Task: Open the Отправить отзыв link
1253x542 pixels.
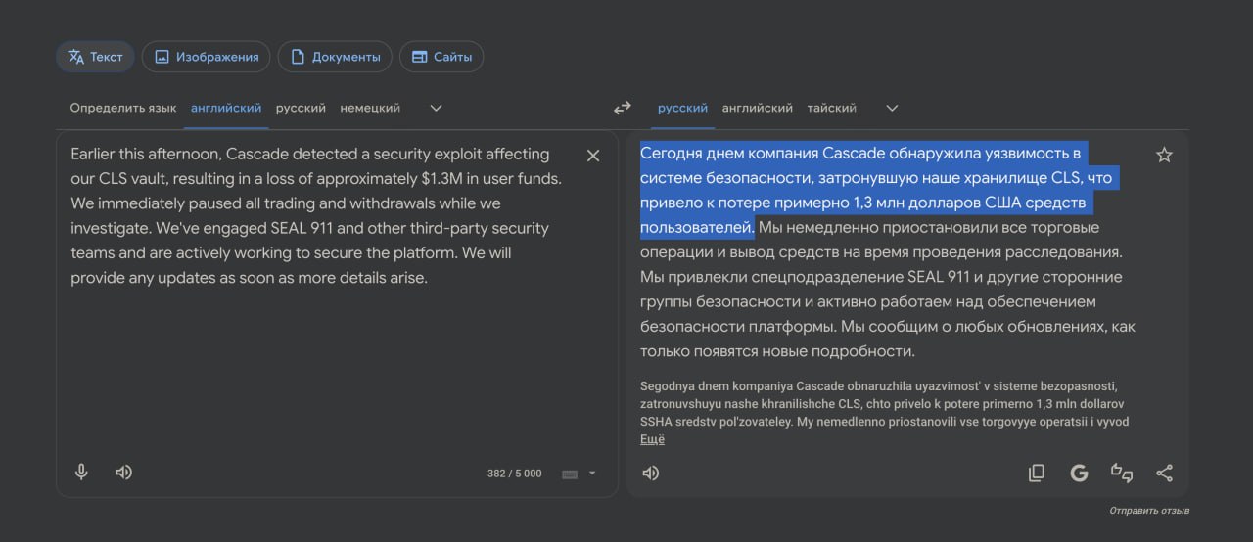Action: (x=1149, y=511)
